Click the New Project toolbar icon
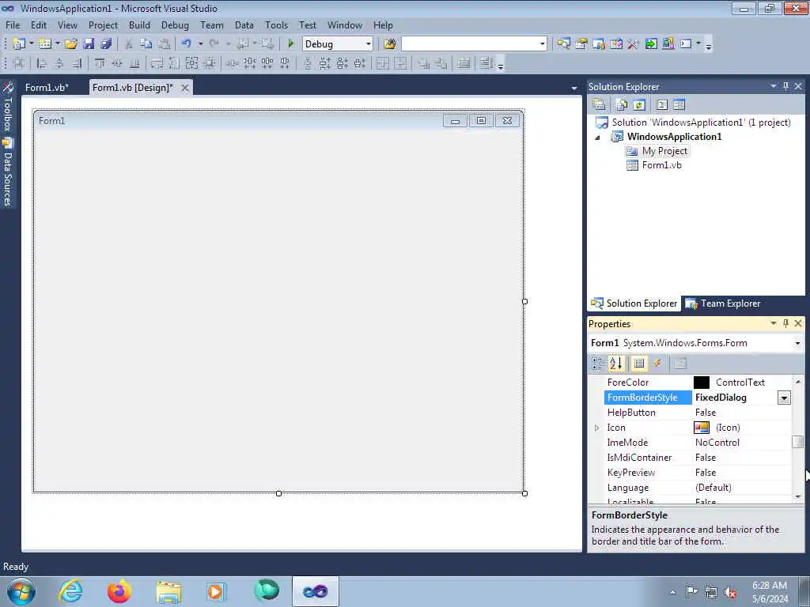 coord(19,44)
